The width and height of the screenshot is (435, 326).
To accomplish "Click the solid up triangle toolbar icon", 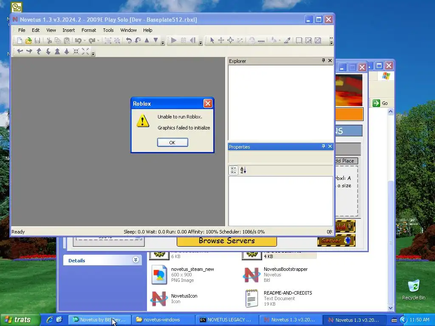I will click(x=147, y=40).
